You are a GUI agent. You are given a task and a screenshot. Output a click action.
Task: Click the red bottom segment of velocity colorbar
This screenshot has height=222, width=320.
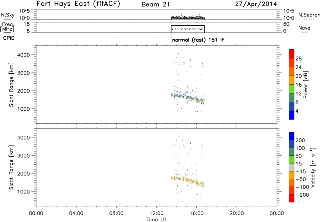point(292,198)
